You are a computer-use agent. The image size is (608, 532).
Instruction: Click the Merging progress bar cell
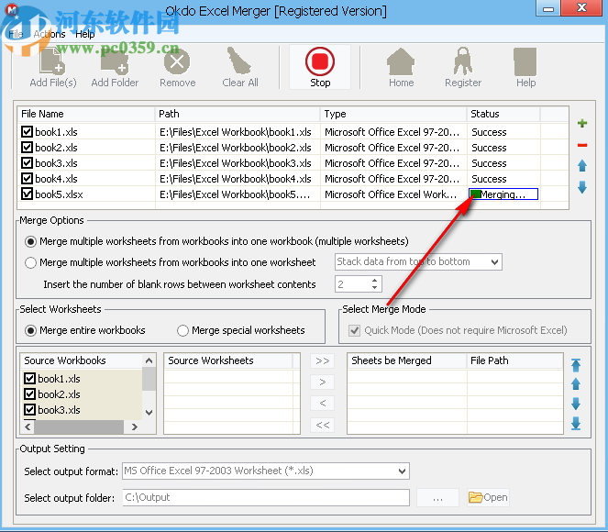click(503, 194)
